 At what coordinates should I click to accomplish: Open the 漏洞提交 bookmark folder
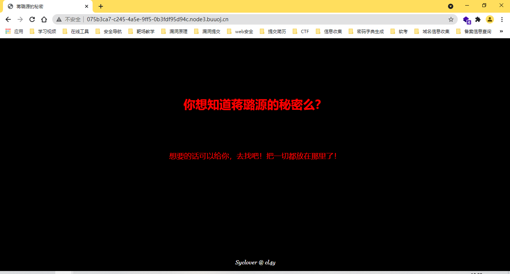coord(207,32)
